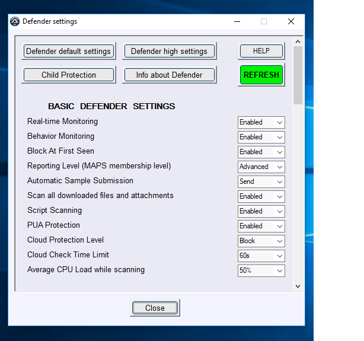Click the Close button at bottom
The height and width of the screenshot is (341, 364).
[x=155, y=308]
